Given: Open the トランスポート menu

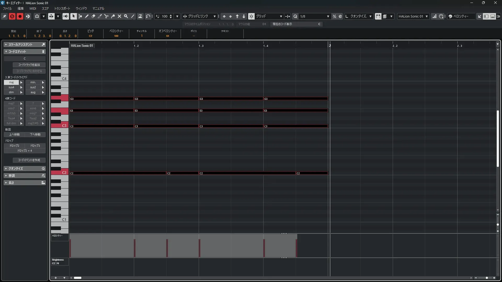Looking at the screenshot, I should pyautogui.click(x=62, y=8).
